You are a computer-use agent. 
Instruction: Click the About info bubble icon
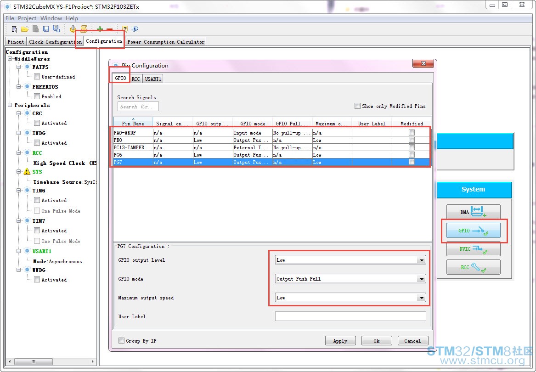pyautogui.click(x=135, y=29)
